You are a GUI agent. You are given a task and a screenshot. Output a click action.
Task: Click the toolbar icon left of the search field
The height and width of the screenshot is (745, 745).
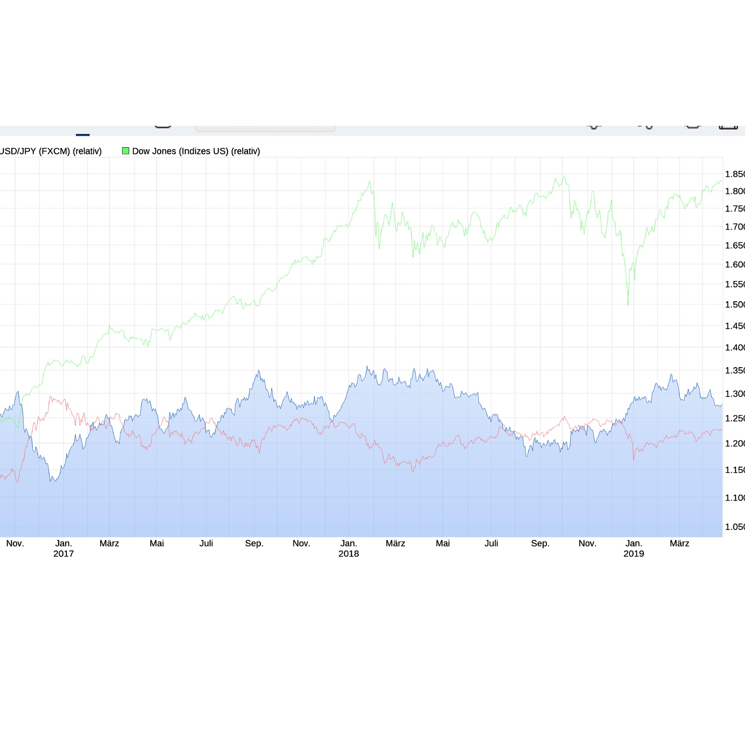[164, 124]
